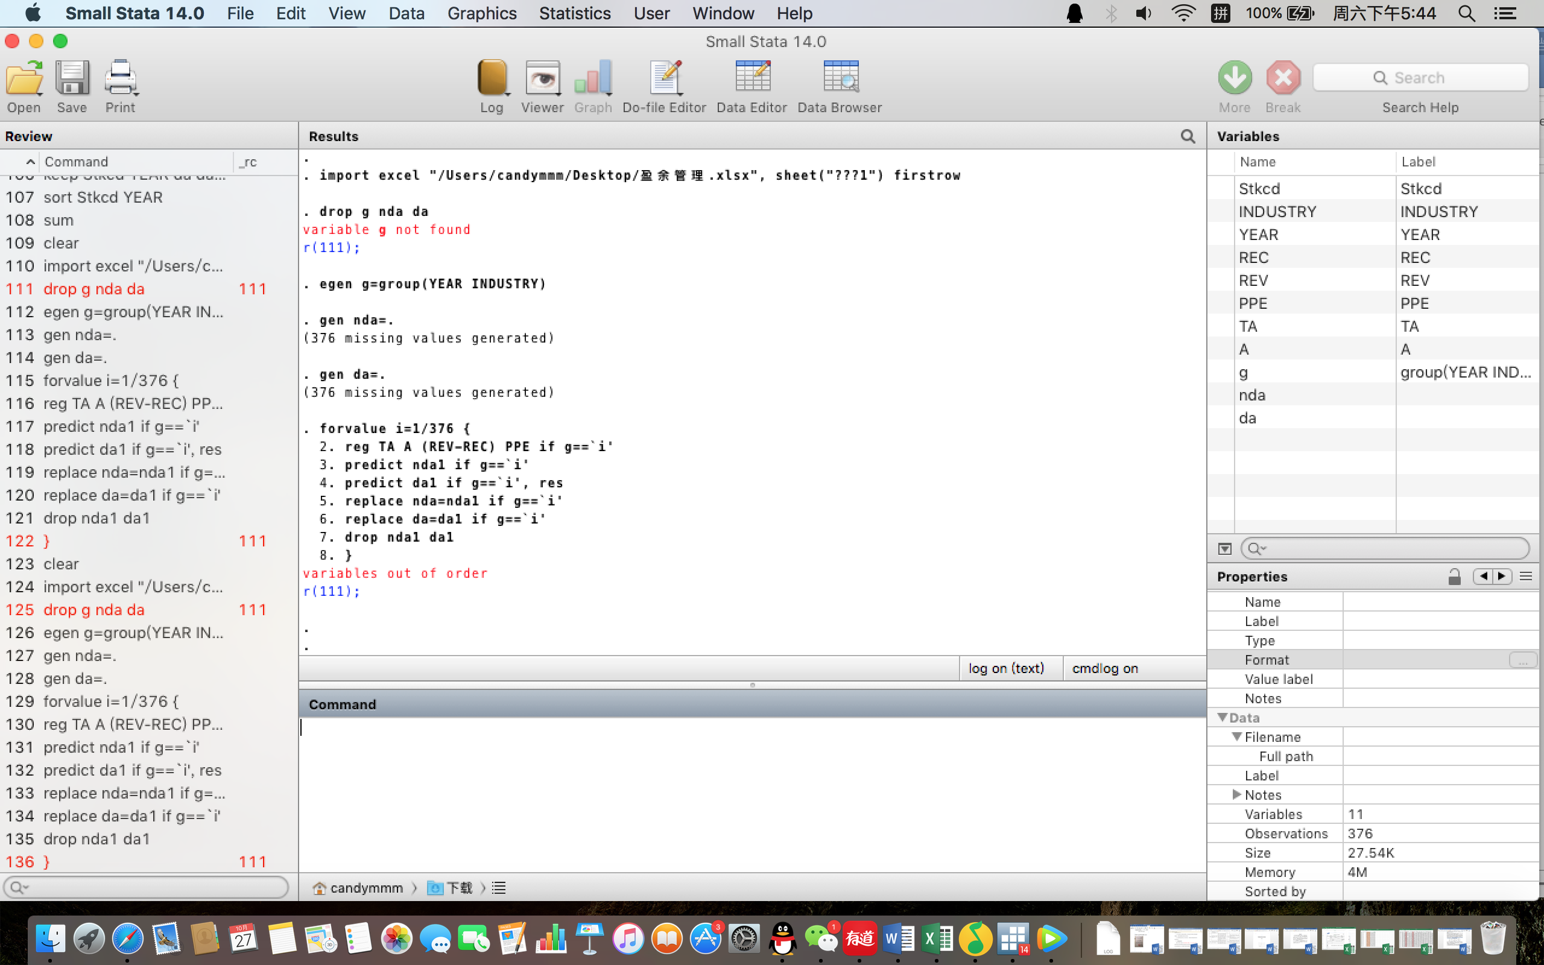Collapse the Data section in Properties

[x=1223, y=717]
